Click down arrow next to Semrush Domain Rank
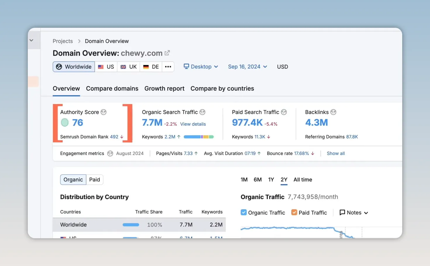The height and width of the screenshot is (266, 430). [x=122, y=137]
